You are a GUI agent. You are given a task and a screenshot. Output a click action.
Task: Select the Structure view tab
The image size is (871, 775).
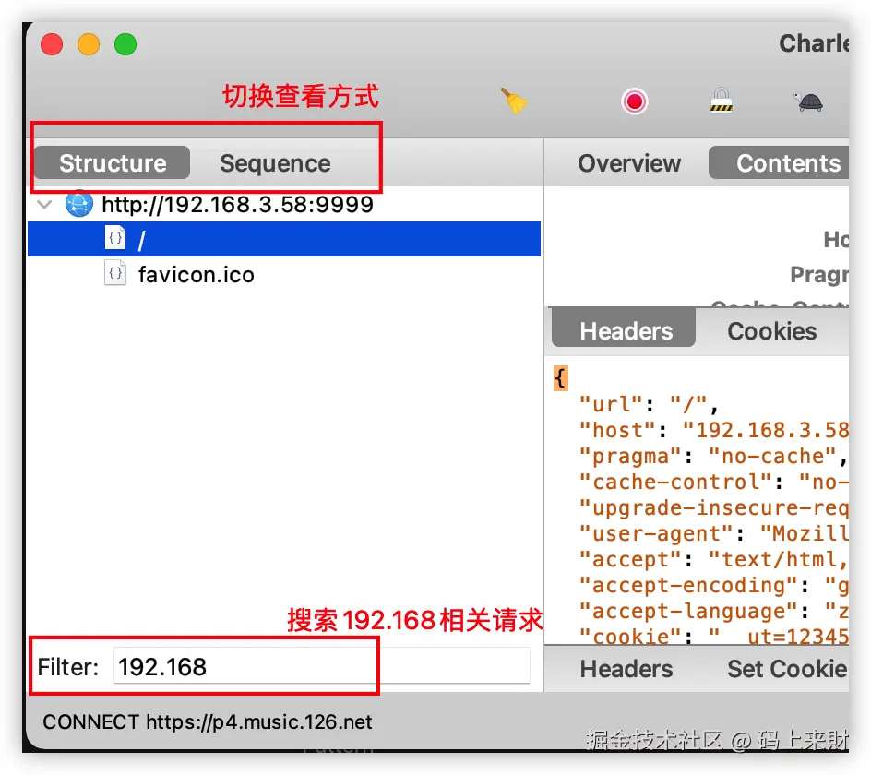(x=111, y=162)
